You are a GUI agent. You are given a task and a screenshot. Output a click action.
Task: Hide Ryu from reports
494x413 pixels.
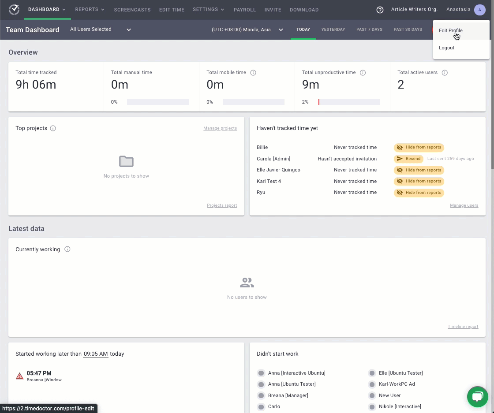click(419, 193)
